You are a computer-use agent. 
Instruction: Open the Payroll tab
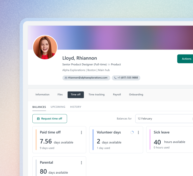[x=117, y=94]
